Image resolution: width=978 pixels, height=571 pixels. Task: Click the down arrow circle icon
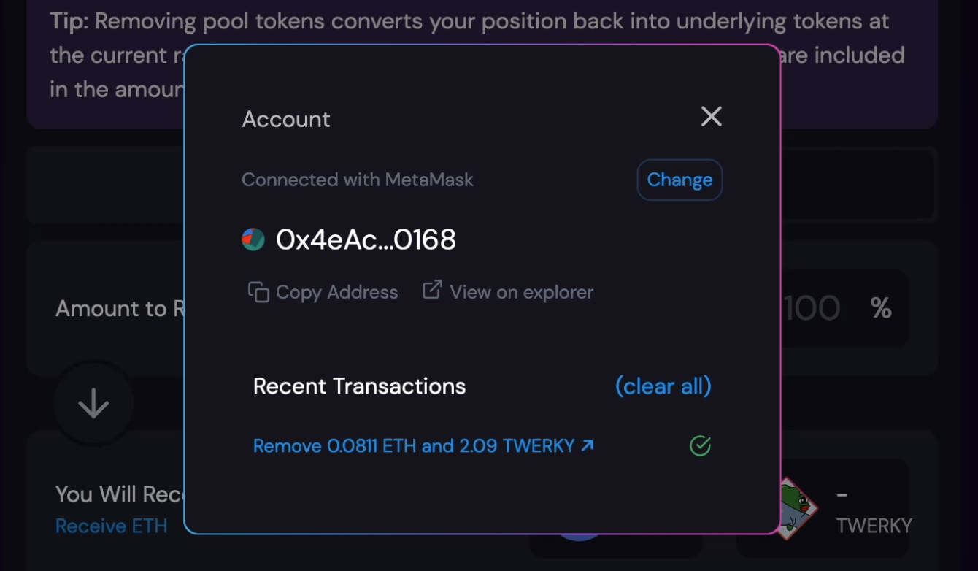click(93, 403)
